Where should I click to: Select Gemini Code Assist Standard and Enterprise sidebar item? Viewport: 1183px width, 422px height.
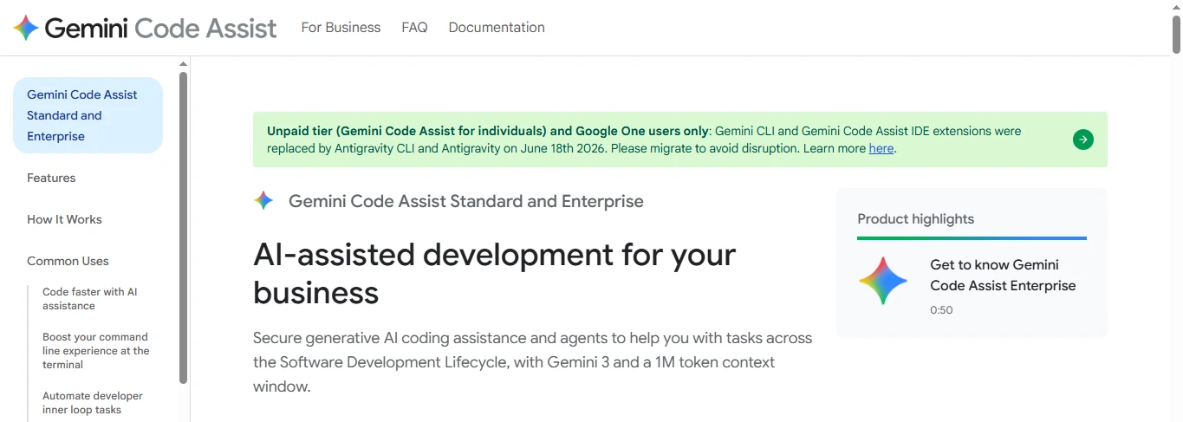pyautogui.click(x=88, y=115)
